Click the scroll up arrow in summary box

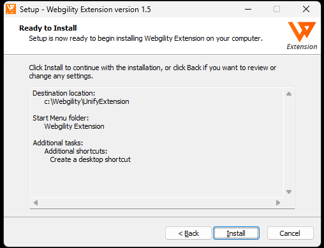289,94
